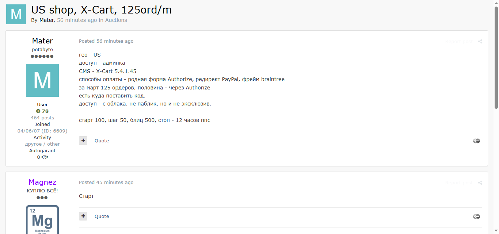499x234 pixels.
Task: Quote Mater's auction post
Action: pyautogui.click(x=102, y=141)
